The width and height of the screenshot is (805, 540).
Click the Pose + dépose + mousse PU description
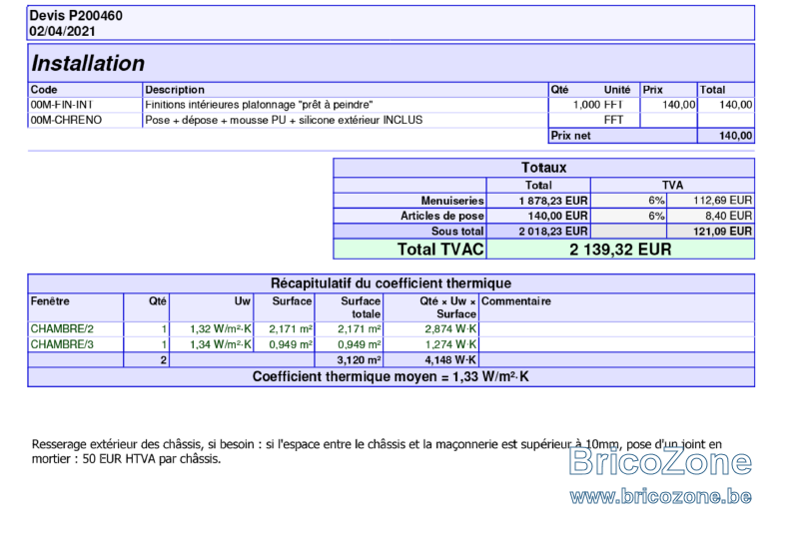284,120
